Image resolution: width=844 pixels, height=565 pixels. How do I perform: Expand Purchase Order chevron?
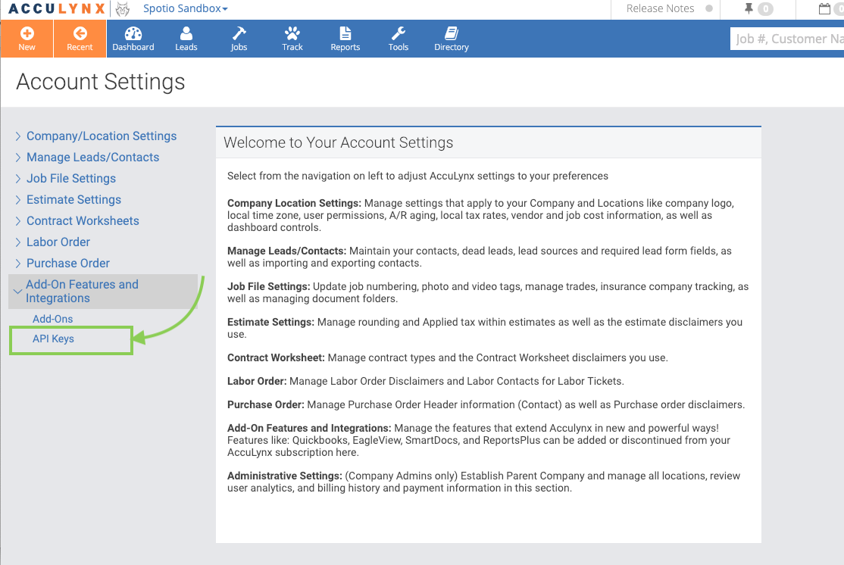(x=17, y=263)
